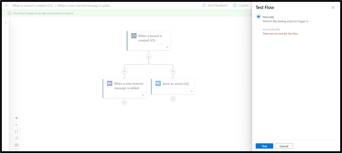Open Copilot from the top bar

[235, 6]
